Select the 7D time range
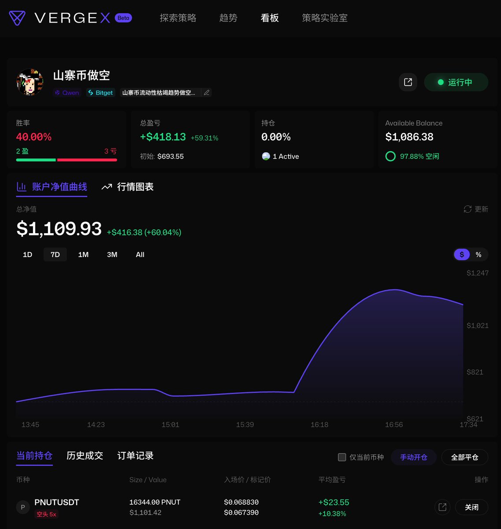 (x=55, y=255)
